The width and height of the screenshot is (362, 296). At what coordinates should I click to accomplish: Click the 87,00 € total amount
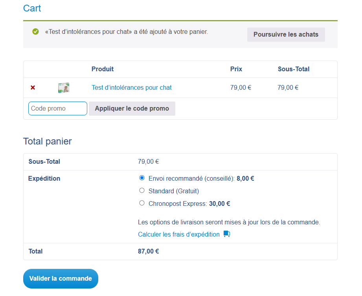[x=148, y=251]
